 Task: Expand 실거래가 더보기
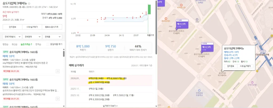coord(110,106)
